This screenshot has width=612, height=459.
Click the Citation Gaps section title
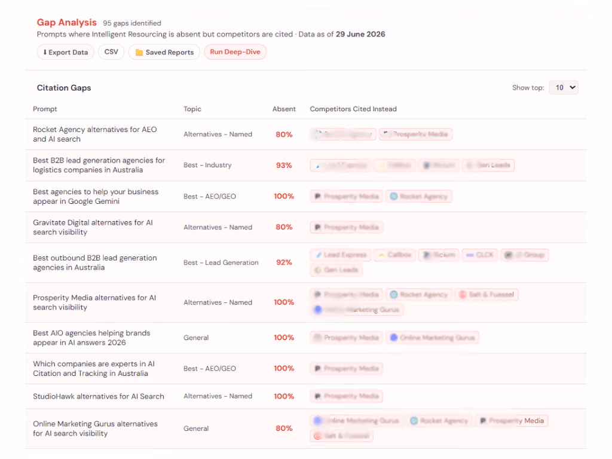(64, 88)
